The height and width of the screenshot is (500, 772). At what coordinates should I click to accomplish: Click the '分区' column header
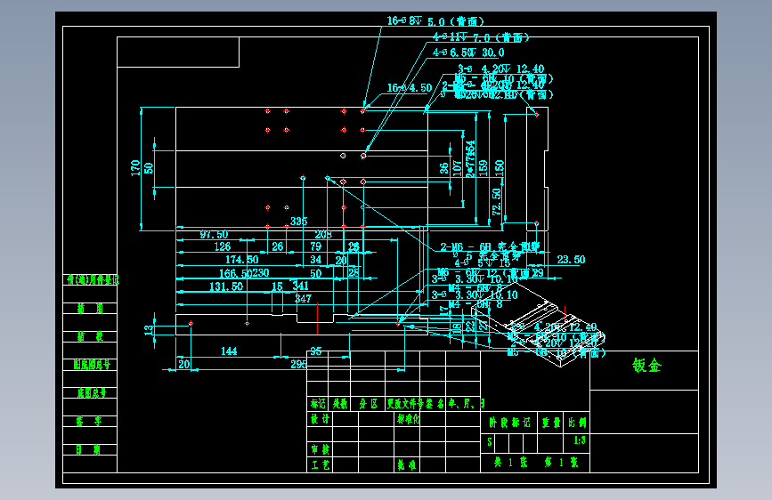(x=368, y=404)
